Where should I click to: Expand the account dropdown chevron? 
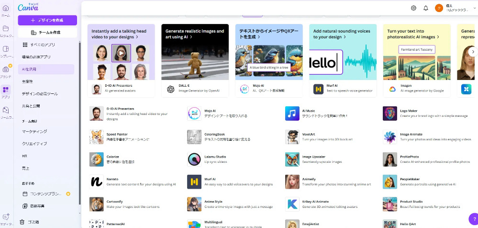click(475, 9)
